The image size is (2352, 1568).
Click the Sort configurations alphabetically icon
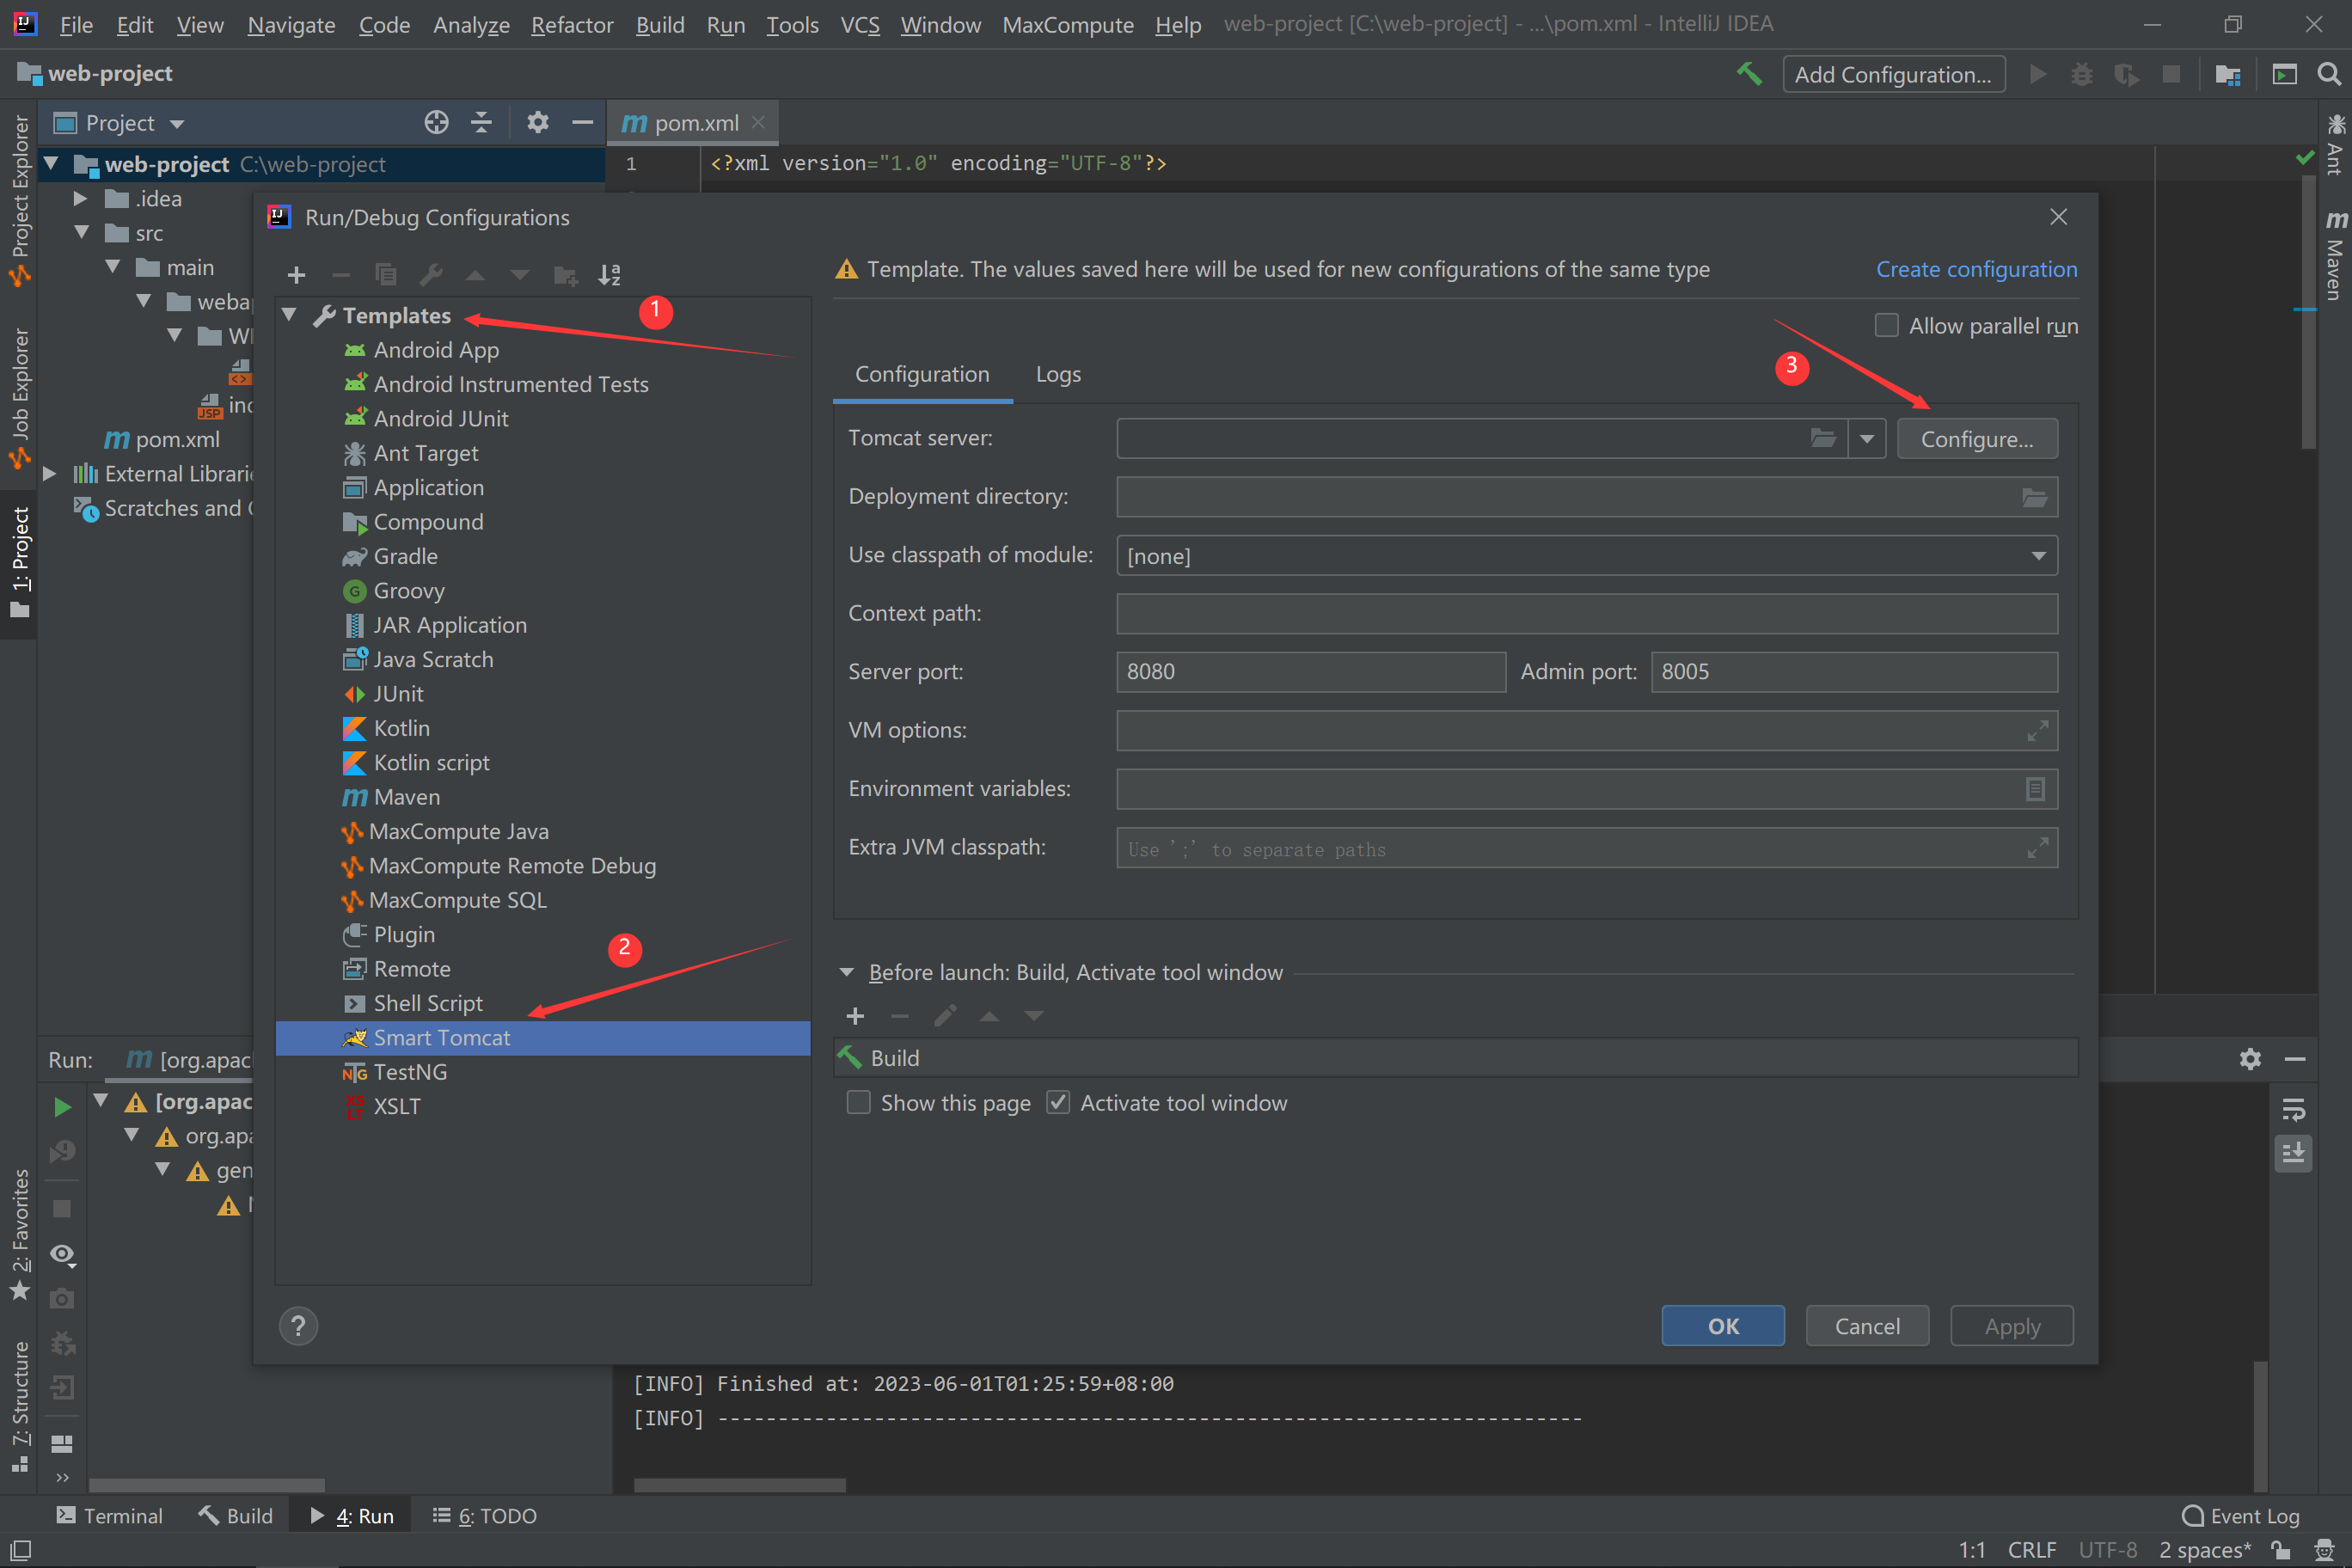(x=609, y=275)
